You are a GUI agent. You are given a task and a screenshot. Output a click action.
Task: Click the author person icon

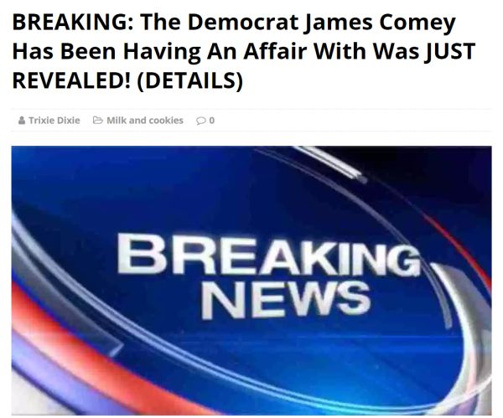22,121
